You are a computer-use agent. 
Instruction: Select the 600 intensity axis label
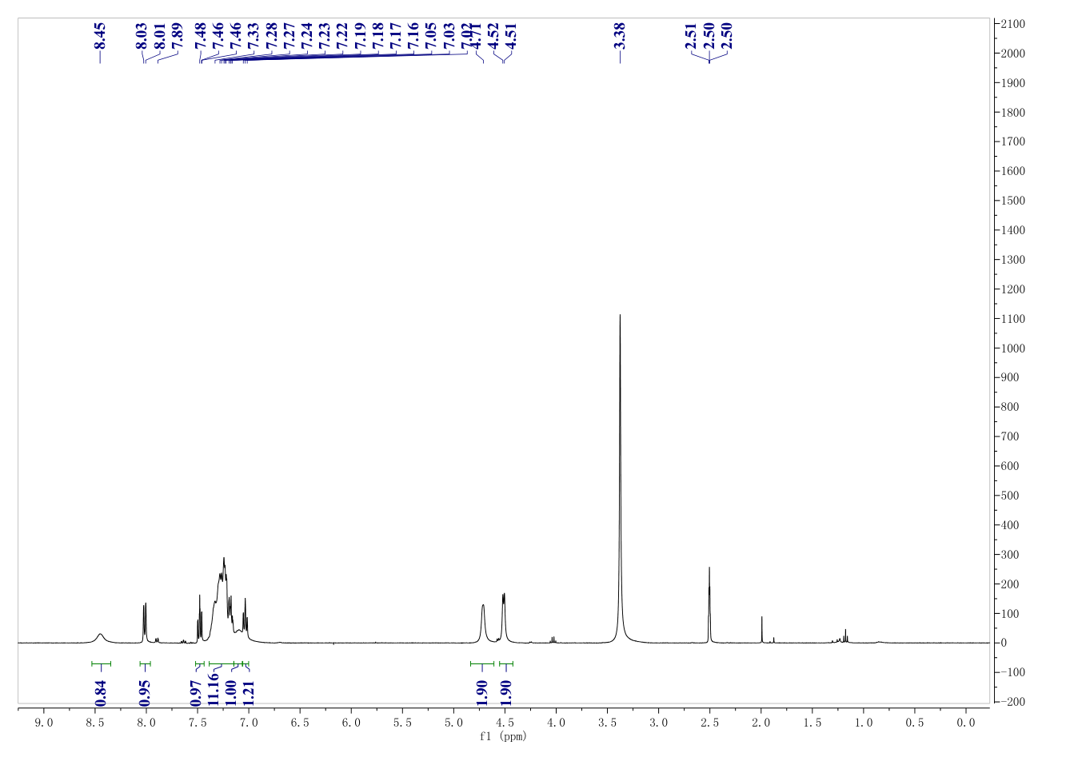pos(1008,466)
